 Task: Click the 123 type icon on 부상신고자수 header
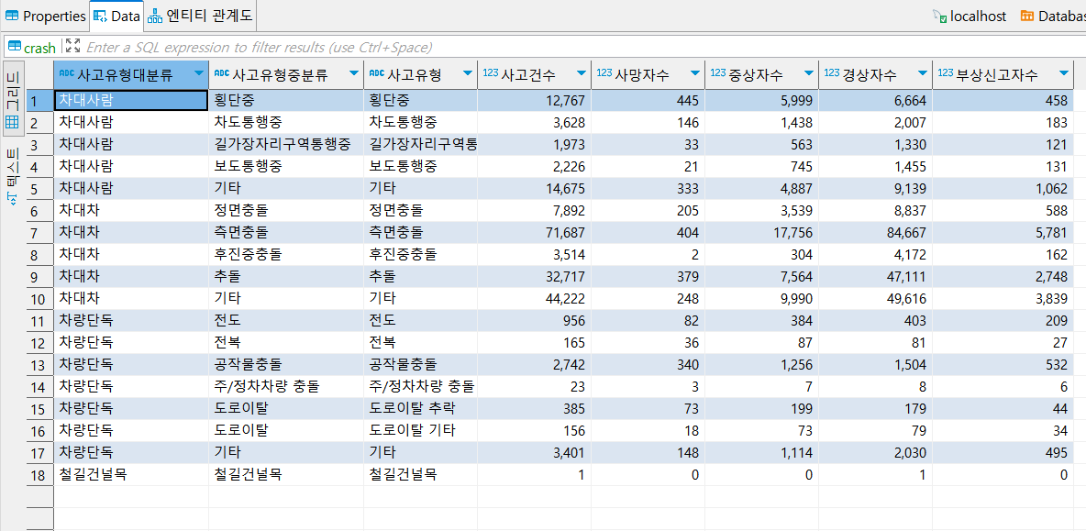(x=946, y=72)
